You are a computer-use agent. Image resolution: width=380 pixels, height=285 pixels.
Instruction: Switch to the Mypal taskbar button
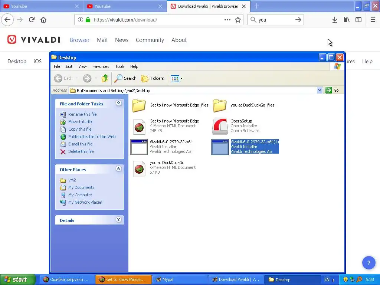click(180, 279)
